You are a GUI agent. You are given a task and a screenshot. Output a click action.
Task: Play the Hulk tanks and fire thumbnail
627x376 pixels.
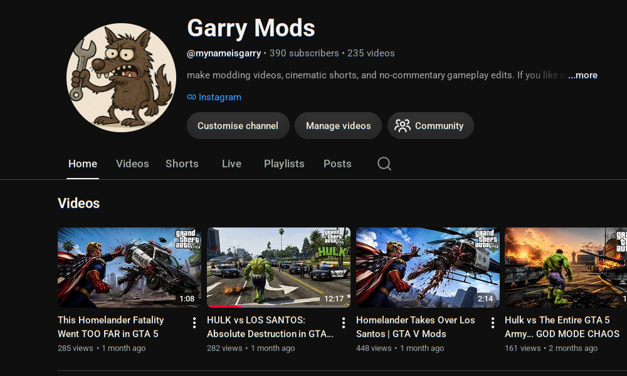[x=566, y=268]
